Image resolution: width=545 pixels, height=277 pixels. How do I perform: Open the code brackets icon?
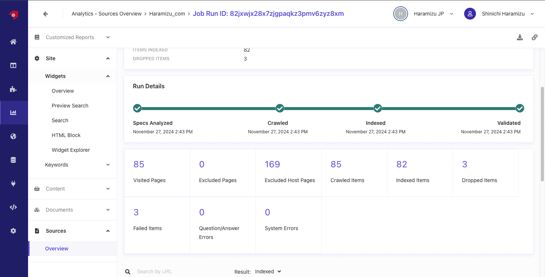[13, 207]
